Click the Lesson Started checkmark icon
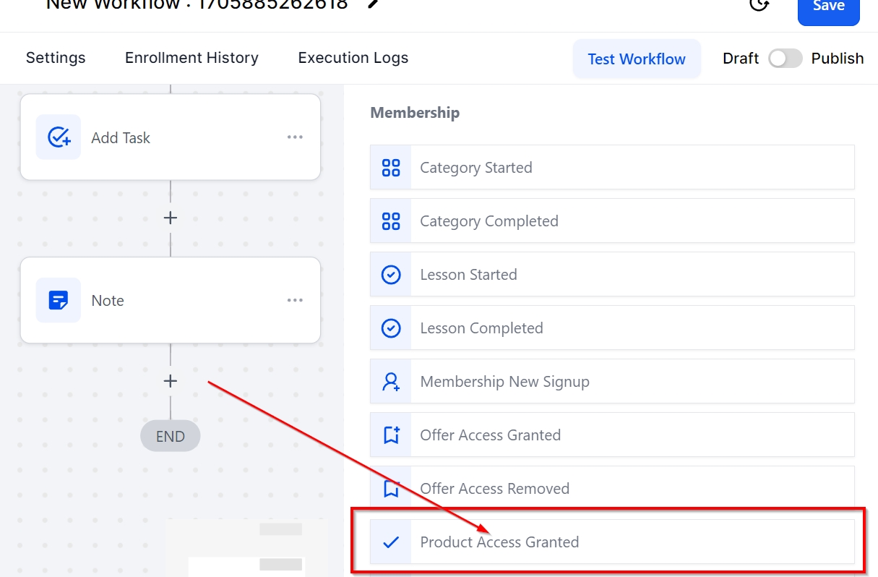The height and width of the screenshot is (577, 878). pyautogui.click(x=391, y=275)
